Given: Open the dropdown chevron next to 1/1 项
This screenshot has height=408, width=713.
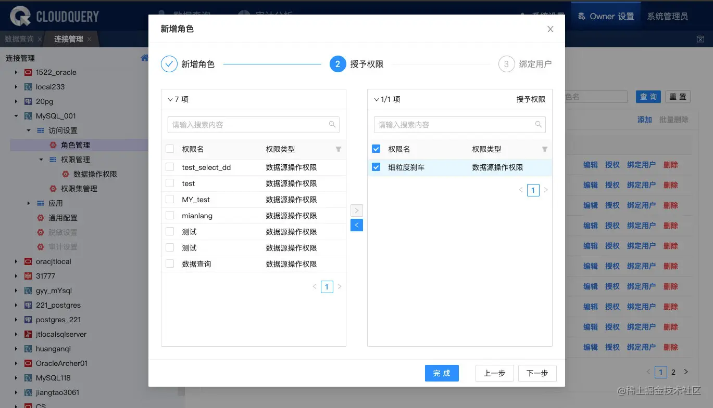Looking at the screenshot, I should [377, 99].
